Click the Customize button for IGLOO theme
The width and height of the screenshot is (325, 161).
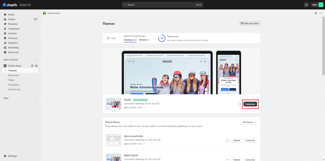point(250,104)
